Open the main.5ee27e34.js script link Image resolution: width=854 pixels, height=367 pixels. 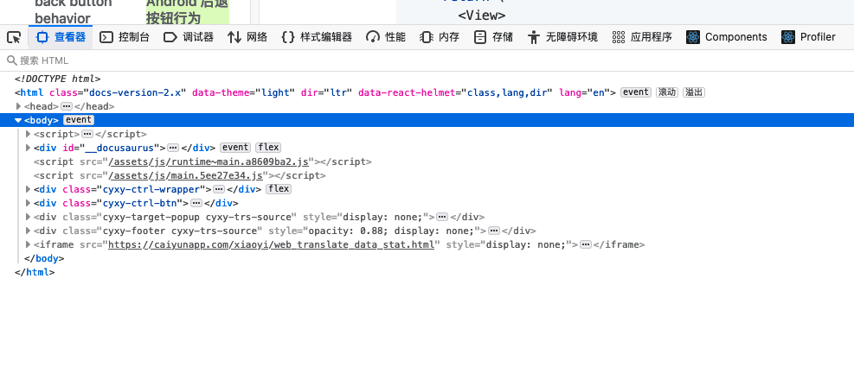(209, 175)
